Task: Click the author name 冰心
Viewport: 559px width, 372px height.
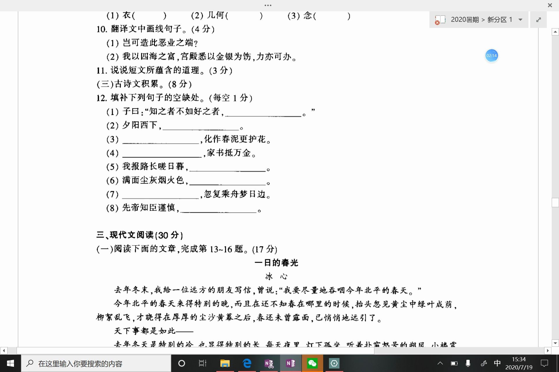Action: pyautogui.click(x=276, y=276)
